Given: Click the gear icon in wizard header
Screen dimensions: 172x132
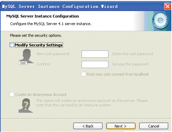Looking at the screenshot, I should pos(160,21).
